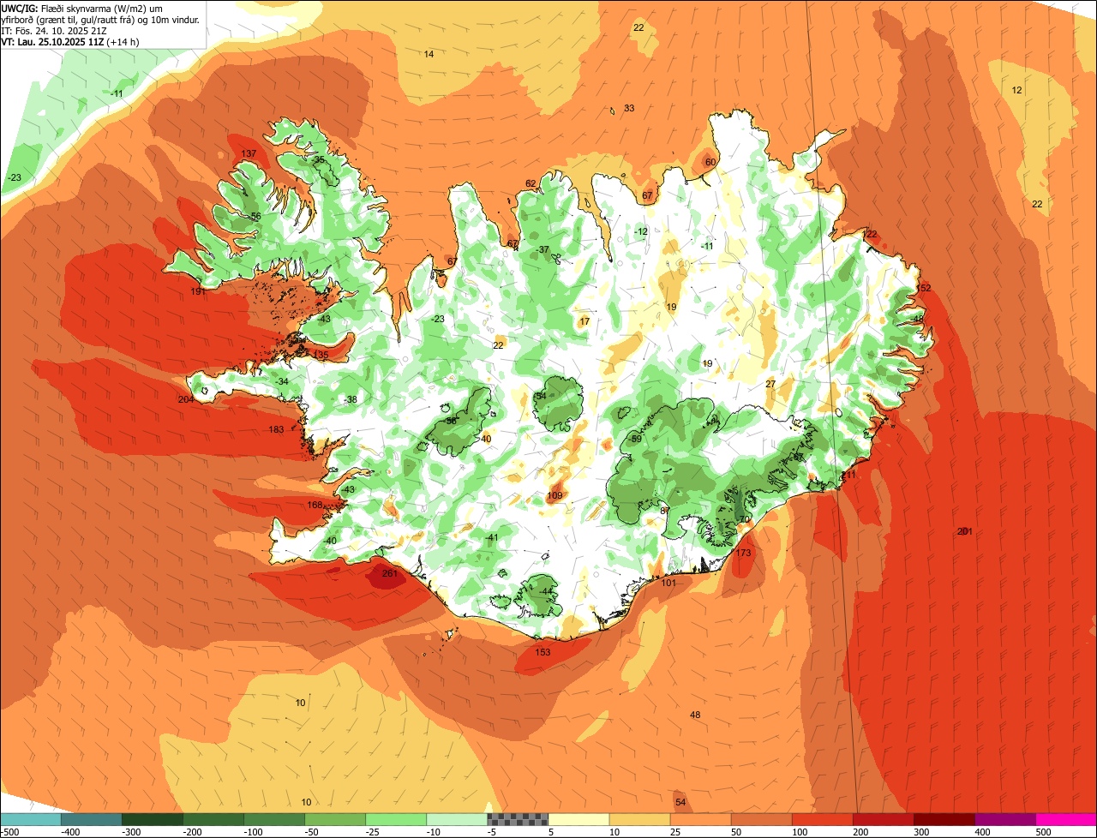Click the legend tick label -500
The height and width of the screenshot is (838, 1097).
tap(9, 831)
